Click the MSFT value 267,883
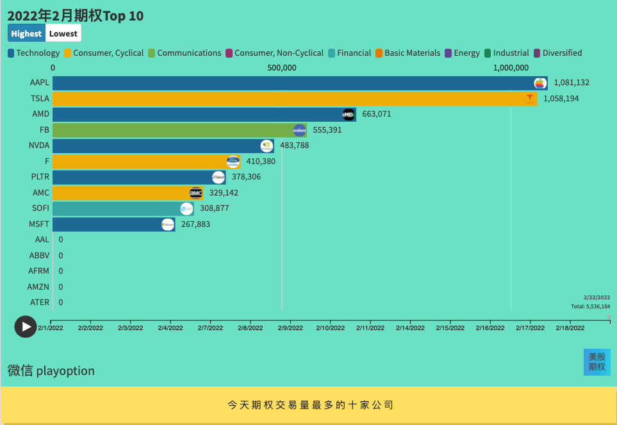The width and height of the screenshot is (617, 425). (195, 224)
